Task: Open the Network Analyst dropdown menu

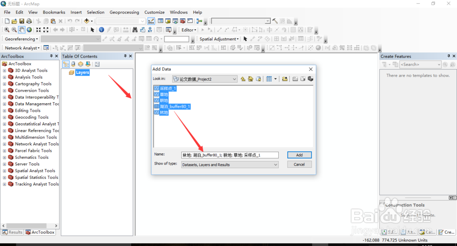Action: [x=22, y=48]
